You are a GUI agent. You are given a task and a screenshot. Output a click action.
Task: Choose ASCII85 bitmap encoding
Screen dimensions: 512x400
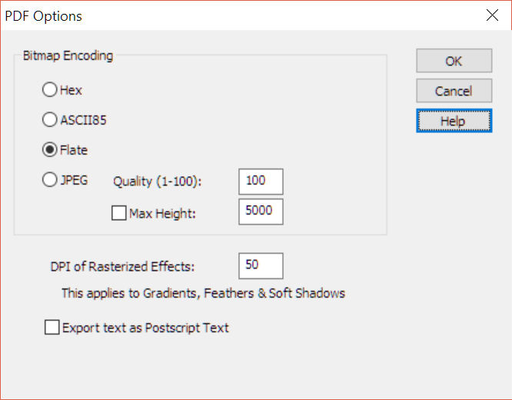coord(49,120)
